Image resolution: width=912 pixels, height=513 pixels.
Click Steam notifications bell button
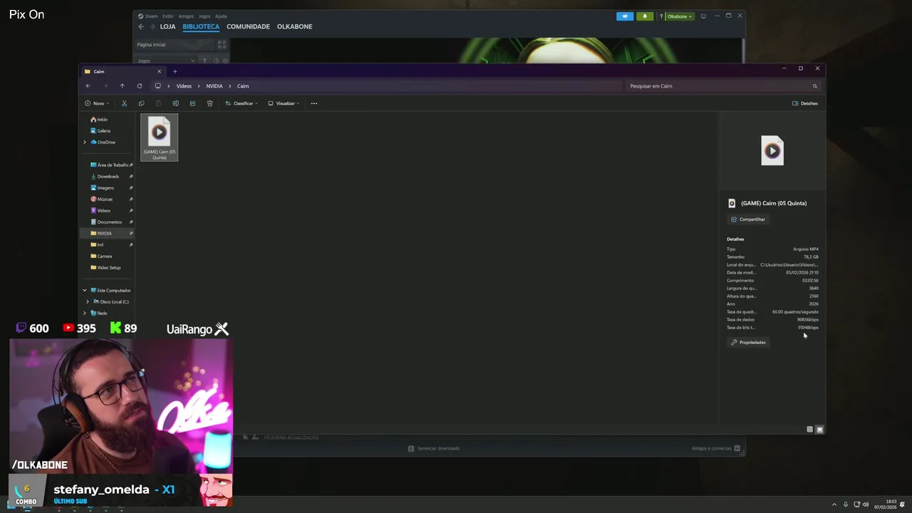point(645,16)
